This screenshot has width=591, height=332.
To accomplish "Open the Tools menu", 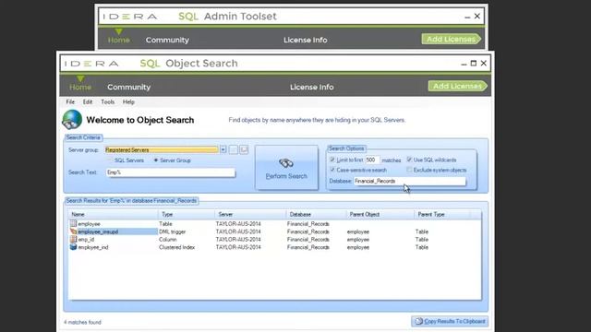I will (107, 102).
